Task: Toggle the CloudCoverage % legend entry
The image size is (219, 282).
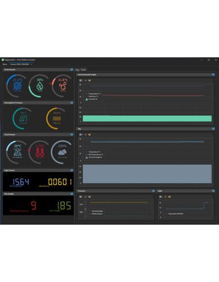Action: (x=94, y=157)
